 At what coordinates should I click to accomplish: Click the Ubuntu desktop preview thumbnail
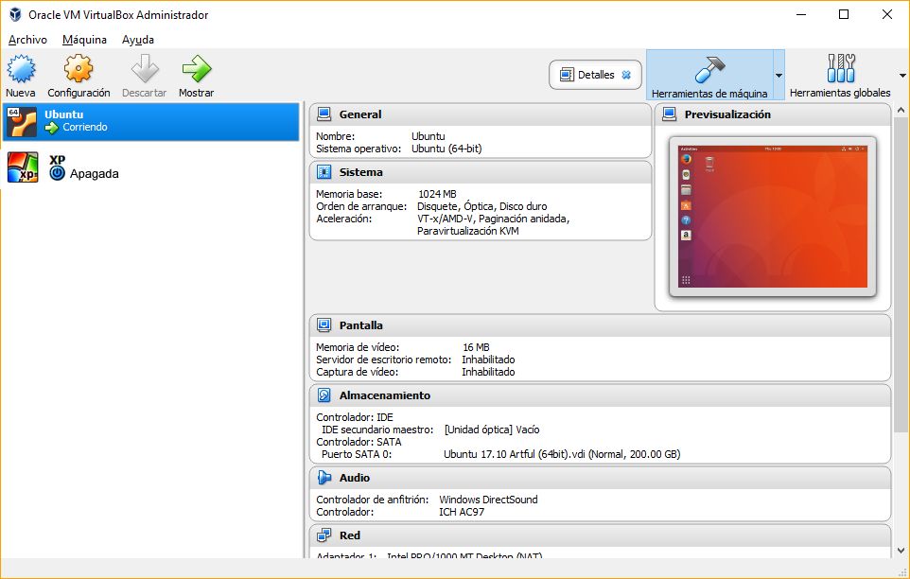point(773,217)
